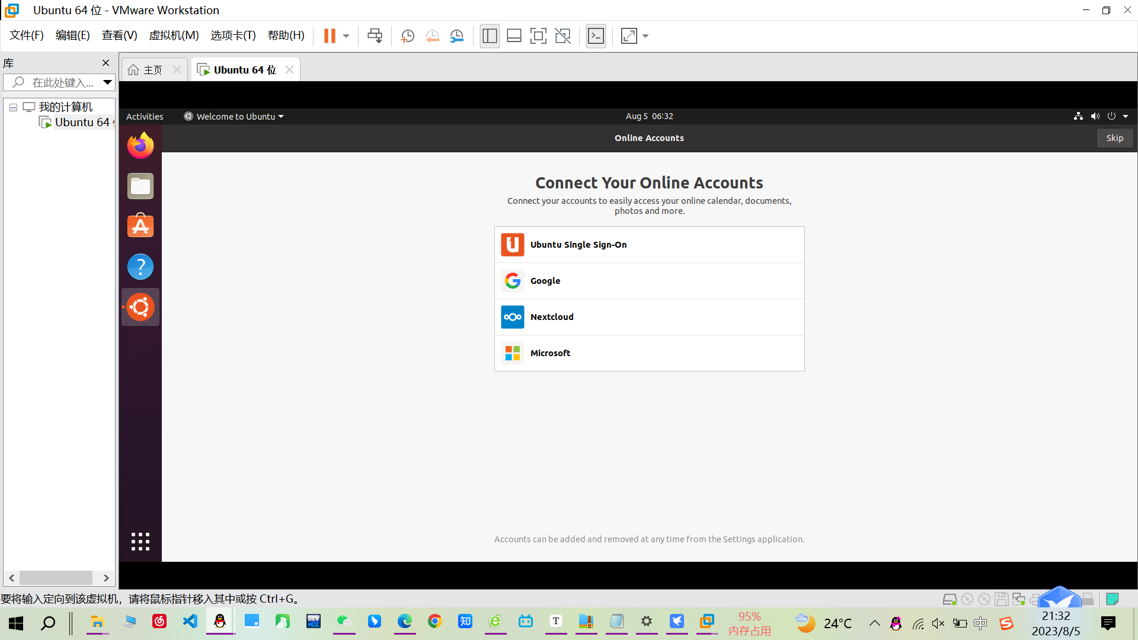
Task: Launch Firefox from the Ubuntu dock
Action: point(140,146)
